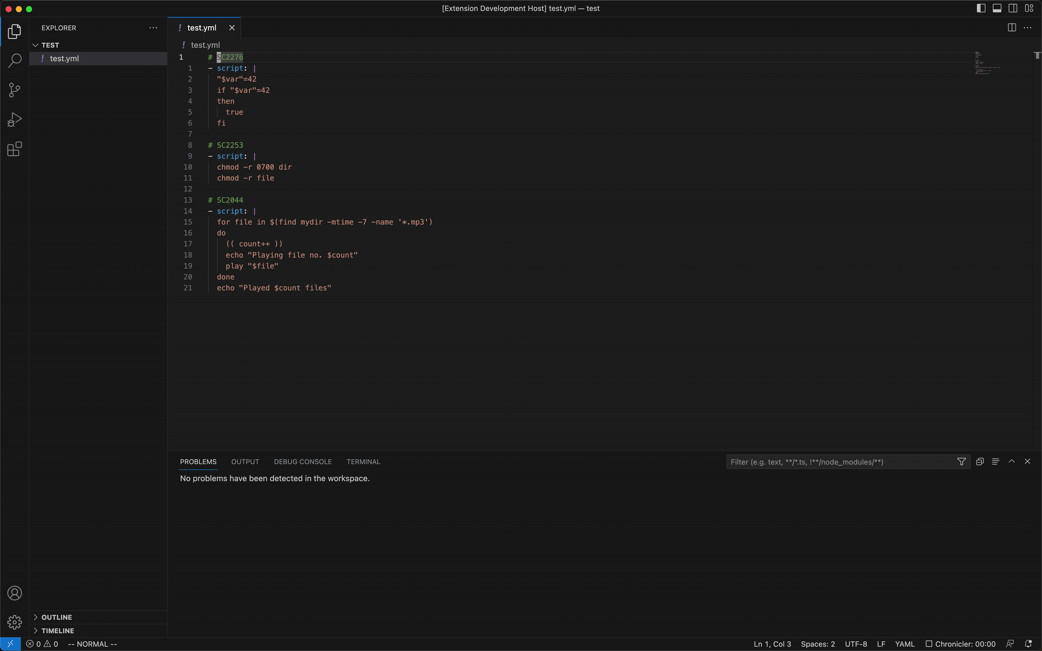
Task: Click the notifications bell in status bar
Action: [1028, 644]
